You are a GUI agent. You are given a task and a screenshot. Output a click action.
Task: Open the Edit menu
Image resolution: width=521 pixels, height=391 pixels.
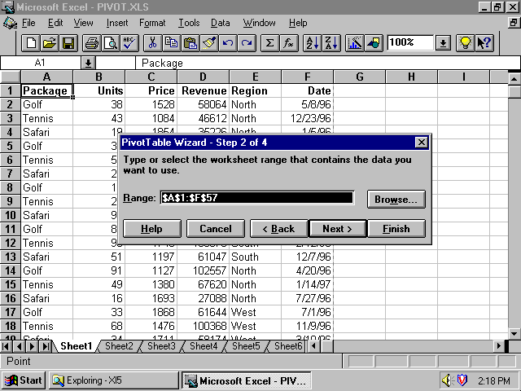(x=55, y=23)
